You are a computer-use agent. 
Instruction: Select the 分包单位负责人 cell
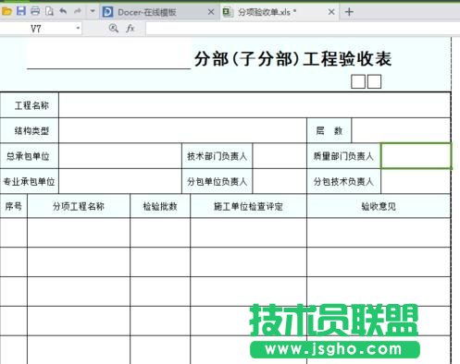(x=218, y=181)
